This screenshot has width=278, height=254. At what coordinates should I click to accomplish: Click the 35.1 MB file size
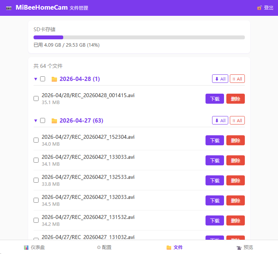pos(51,103)
